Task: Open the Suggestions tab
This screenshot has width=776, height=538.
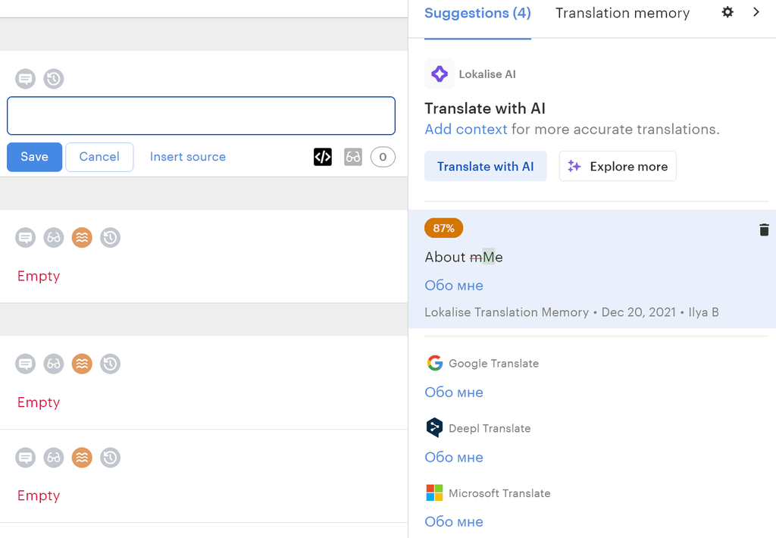Action: (x=477, y=13)
